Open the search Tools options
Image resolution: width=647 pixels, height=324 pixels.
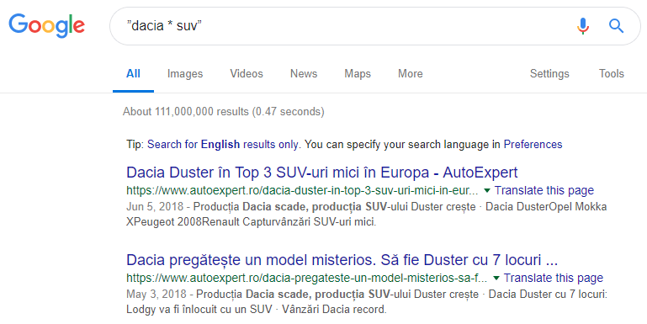(x=611, y=73)
